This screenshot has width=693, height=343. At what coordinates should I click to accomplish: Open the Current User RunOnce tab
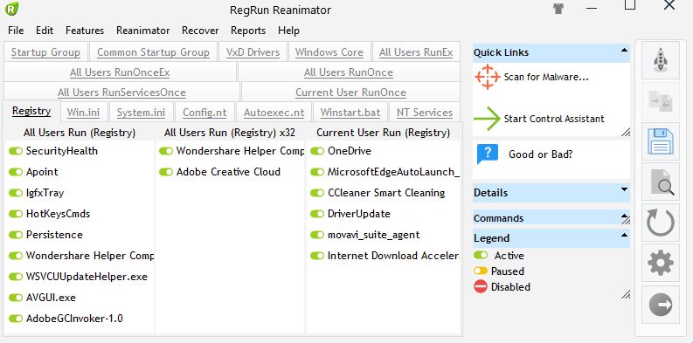point(350,93)
